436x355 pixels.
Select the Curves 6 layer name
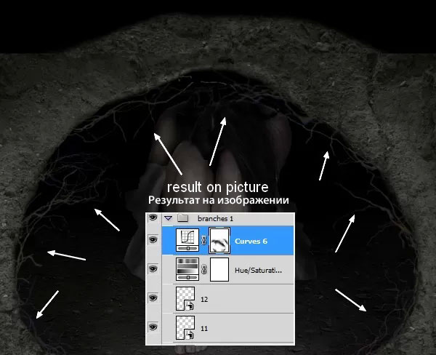click(251, 241)
